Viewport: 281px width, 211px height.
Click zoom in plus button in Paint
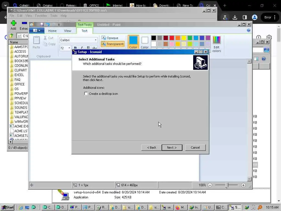pos(243,185)
